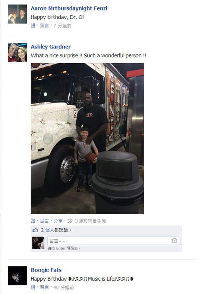
Task: Like Aaron's Happy birthday post
Action: (33, 26)
